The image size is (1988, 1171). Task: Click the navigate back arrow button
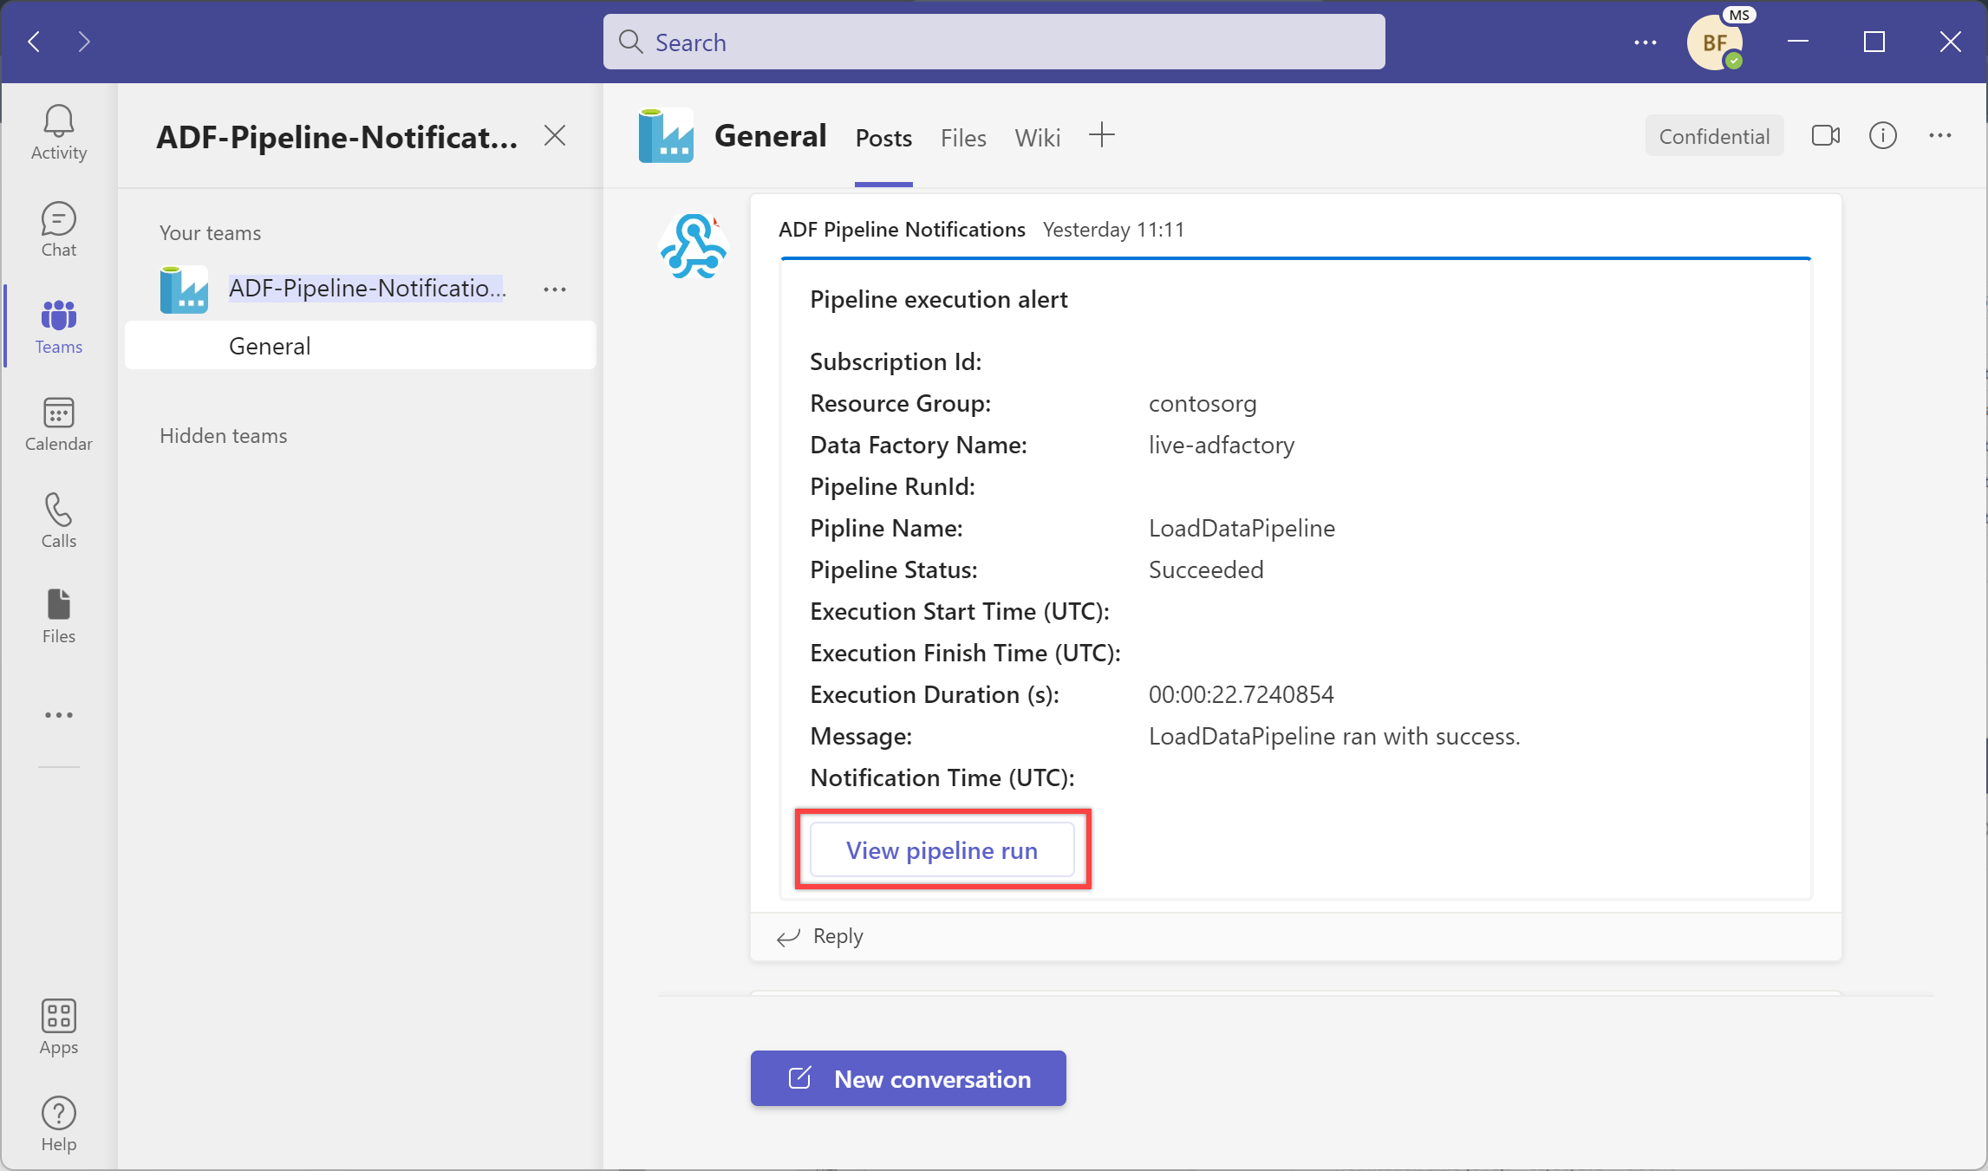(34, 42)
